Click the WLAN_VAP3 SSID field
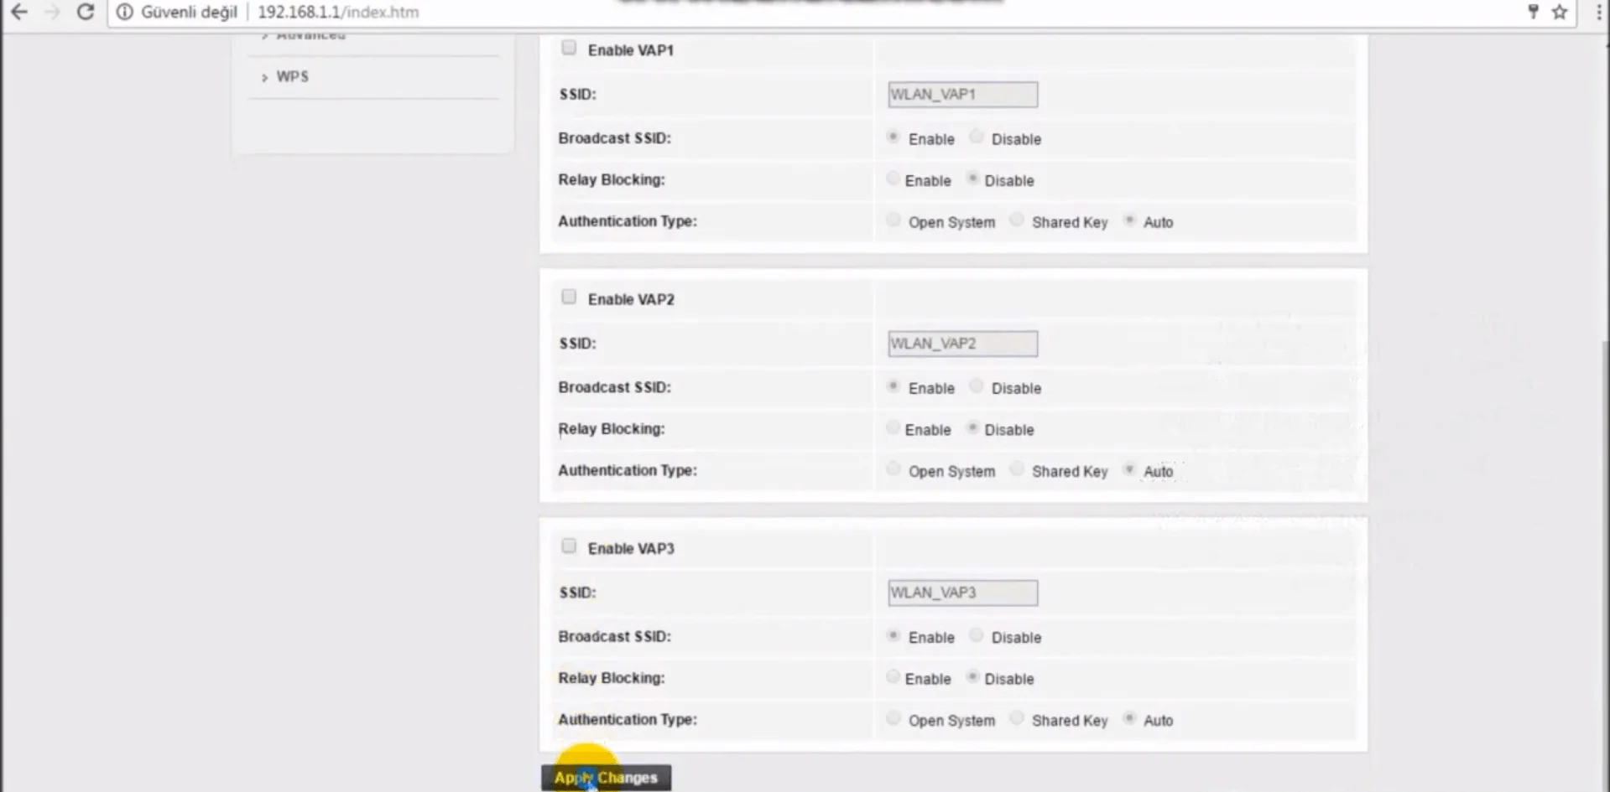Viewport: 1610px width, 792px height. (962, 593)
